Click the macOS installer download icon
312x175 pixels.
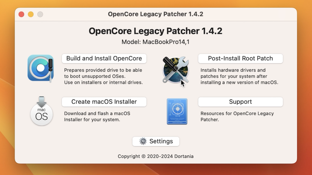(x=41, y=111)
